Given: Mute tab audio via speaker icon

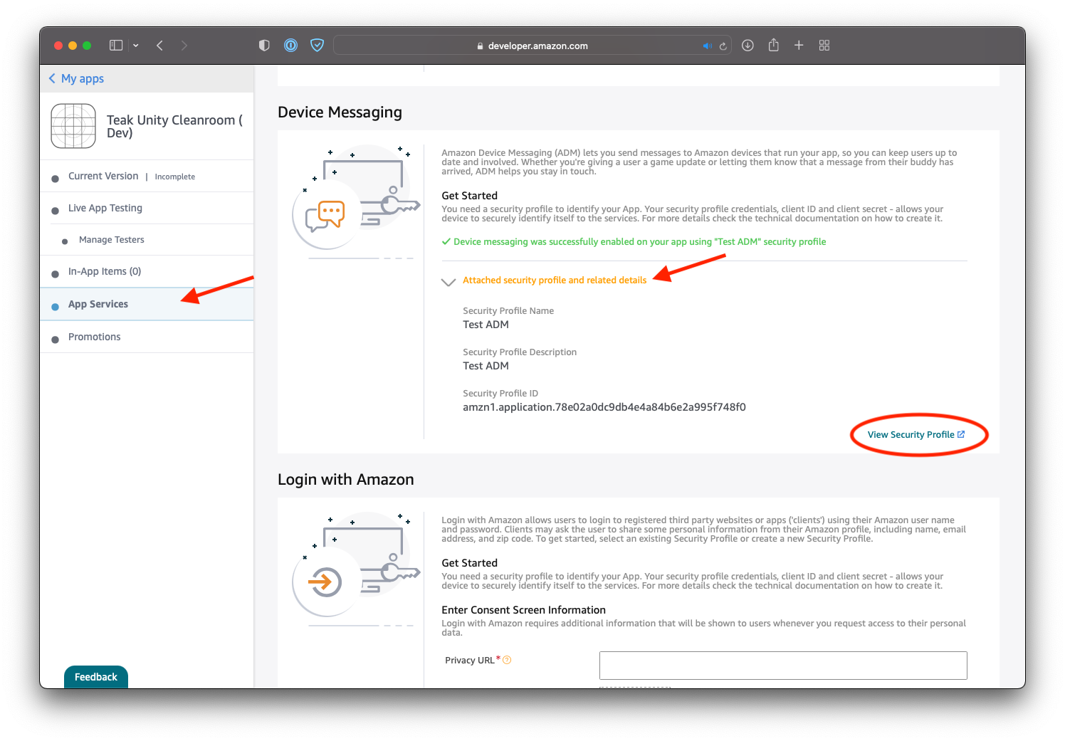Looking at the screenshot, I should [x=707, y=46].
